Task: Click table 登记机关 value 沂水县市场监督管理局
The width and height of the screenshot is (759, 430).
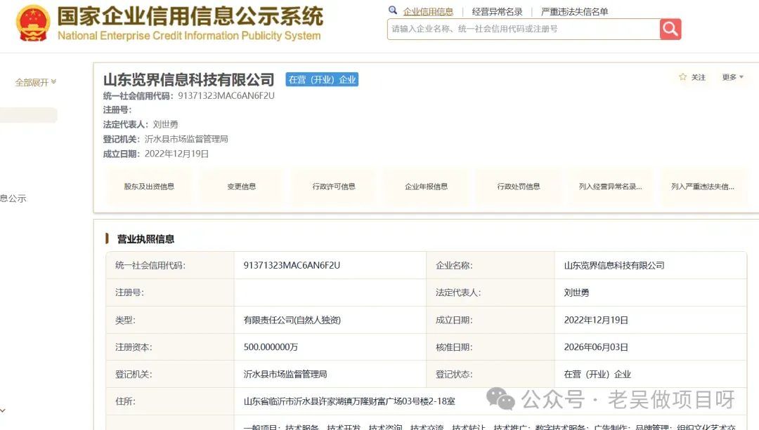Action: click(x=285, y=374)
